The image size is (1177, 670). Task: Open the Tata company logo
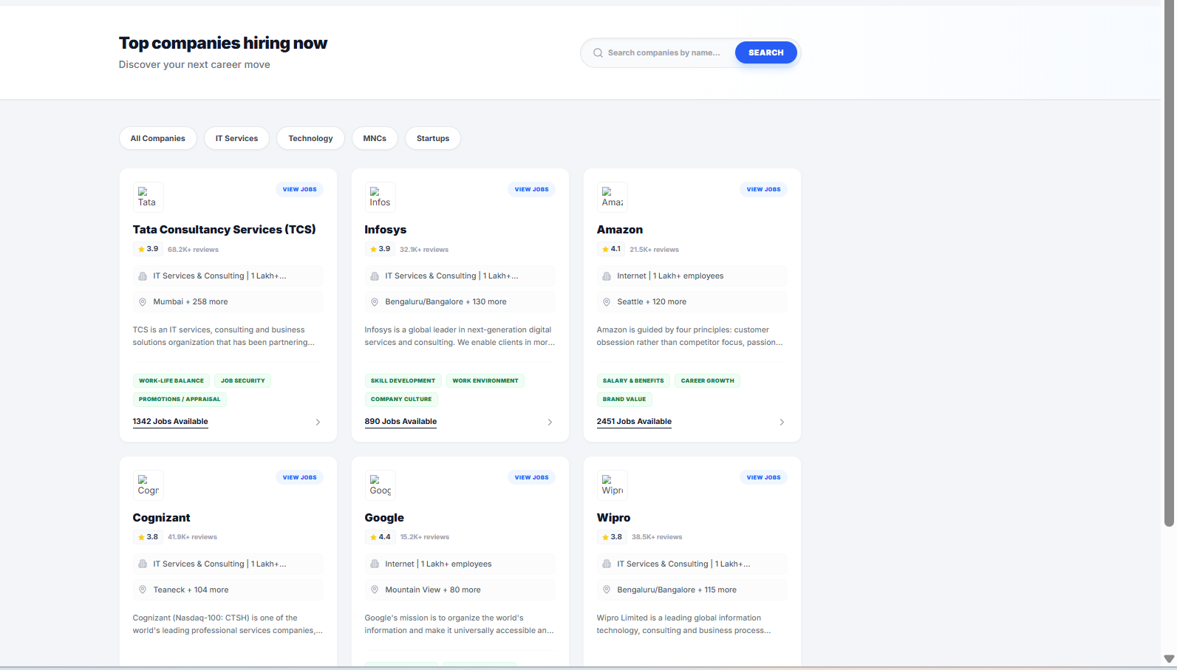148,197
